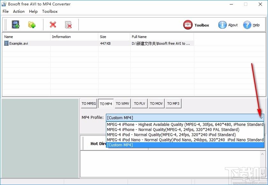Select MPEG-4 iPod Normal Quality profile
The height and width of the screenshot is (185, 268).
click(x=185, y=135)
